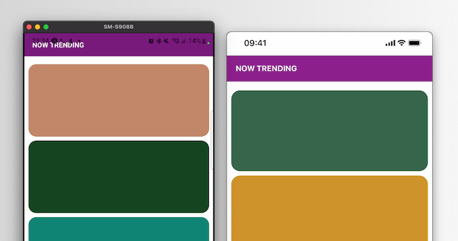Click the 23:34 clock on Android device
Screen dimensions: 458x241
(x=40, y=41)
